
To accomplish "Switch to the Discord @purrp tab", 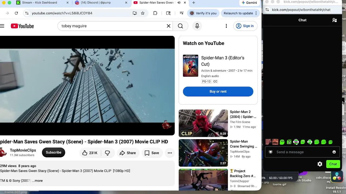I will pyautogui.click(x=96, y=3).
